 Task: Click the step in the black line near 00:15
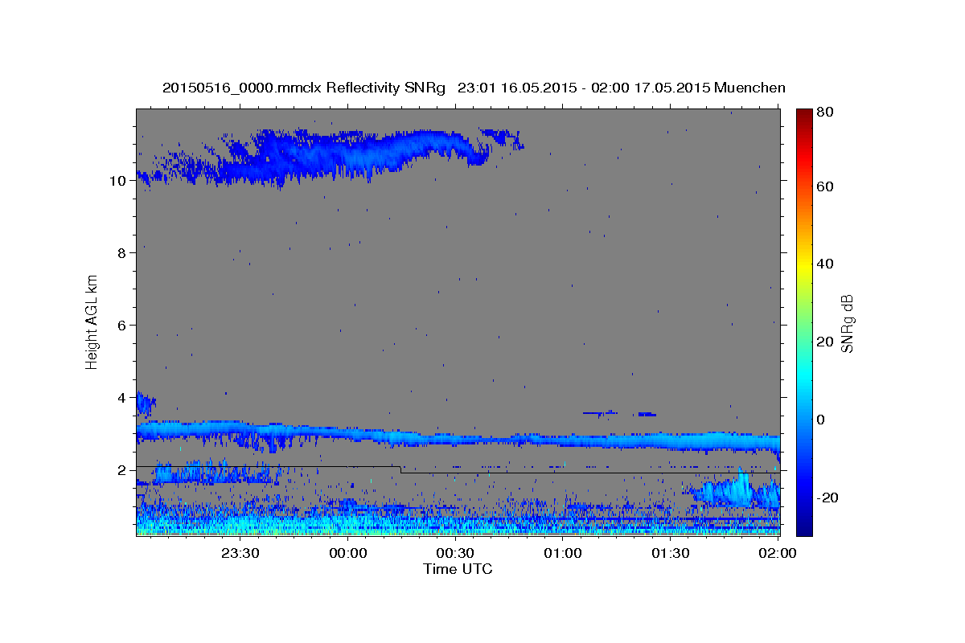400,469
